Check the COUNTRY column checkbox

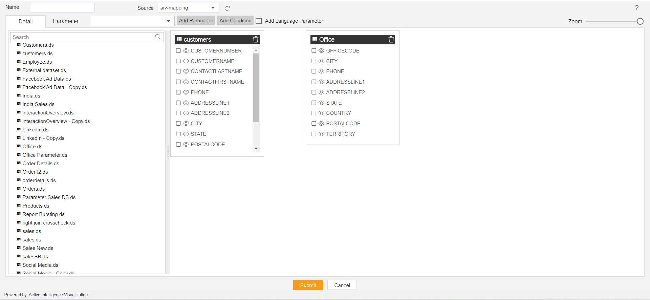coord(314,113)
